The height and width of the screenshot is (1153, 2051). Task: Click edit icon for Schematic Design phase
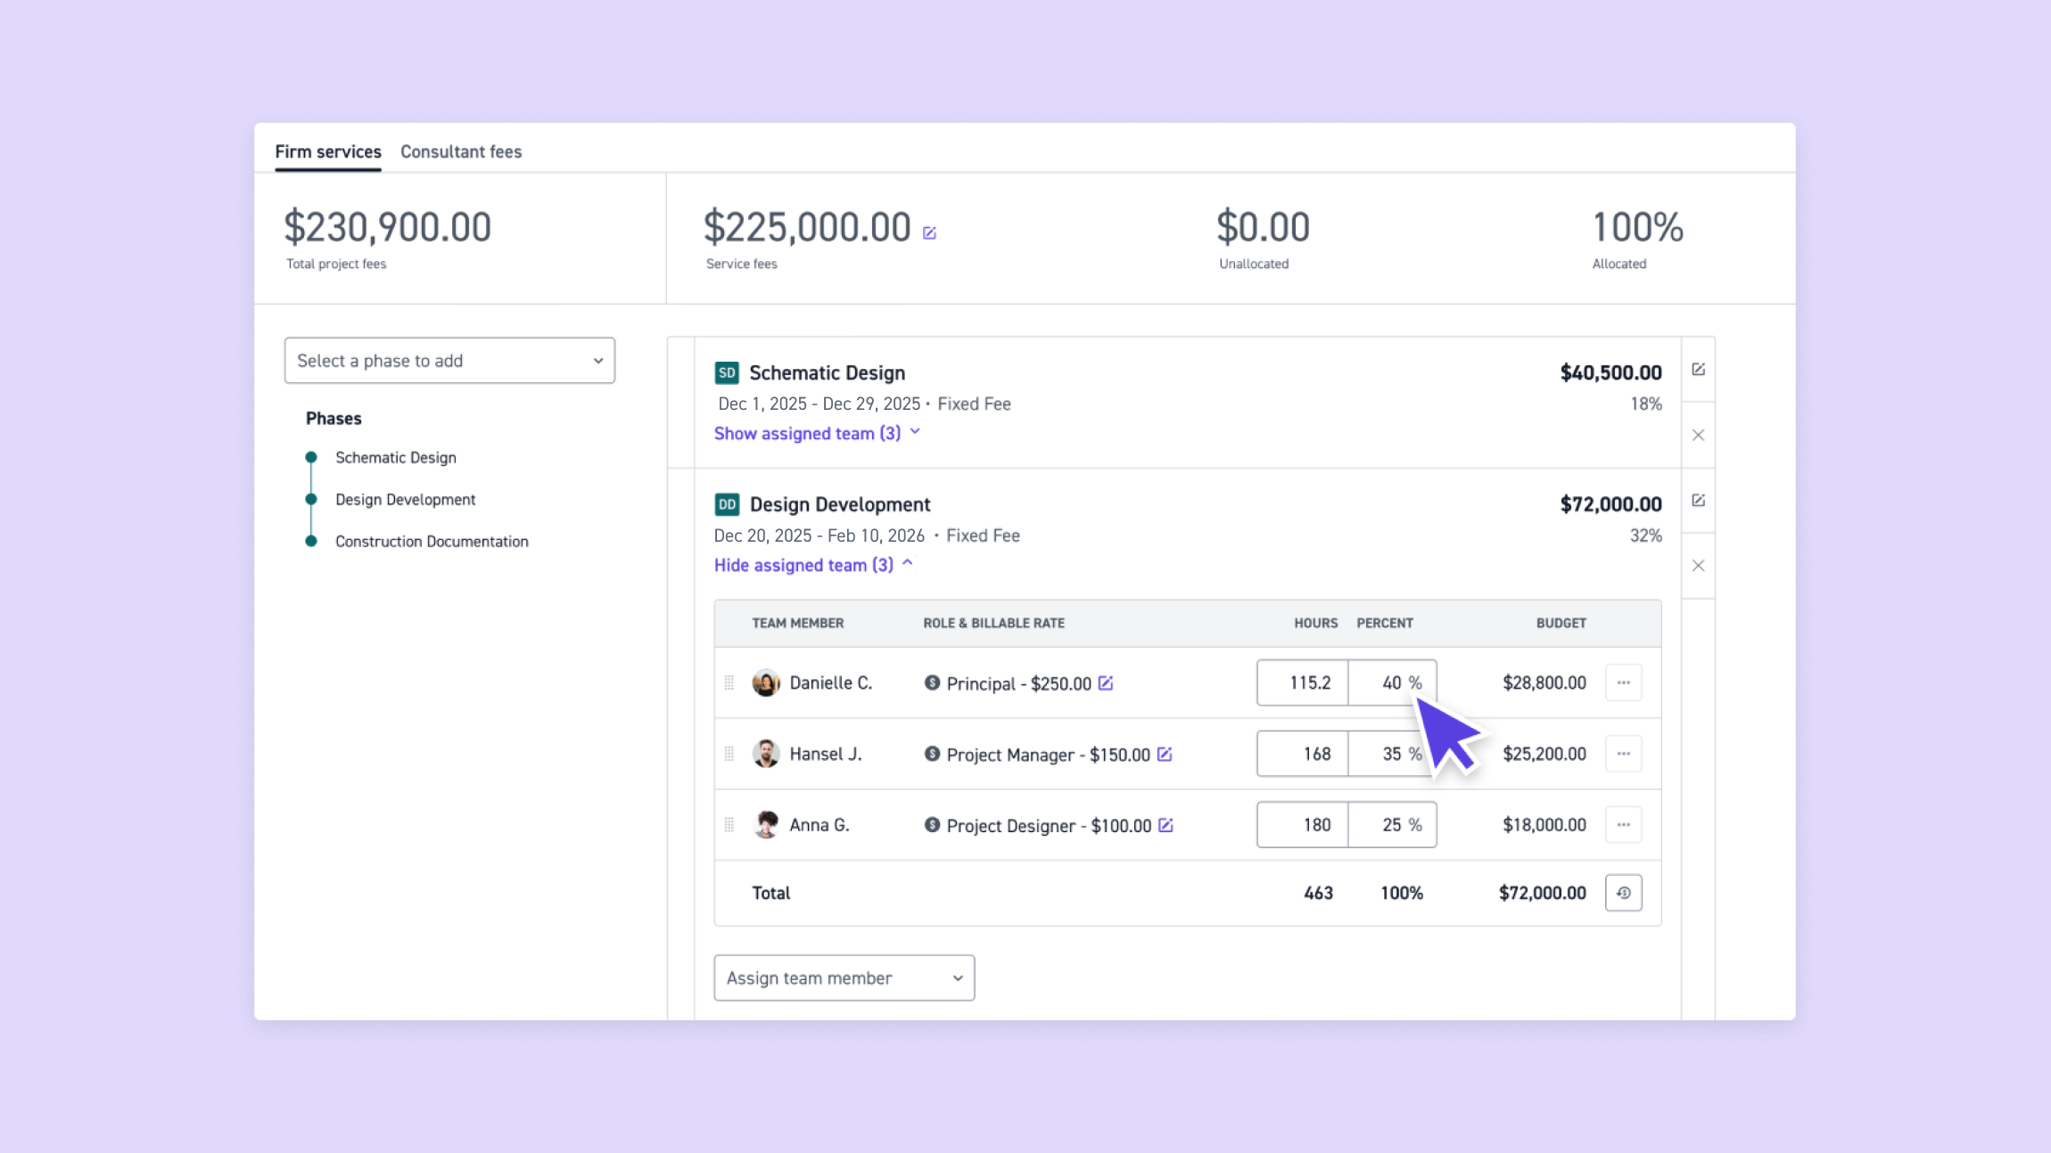point(1698,369)
